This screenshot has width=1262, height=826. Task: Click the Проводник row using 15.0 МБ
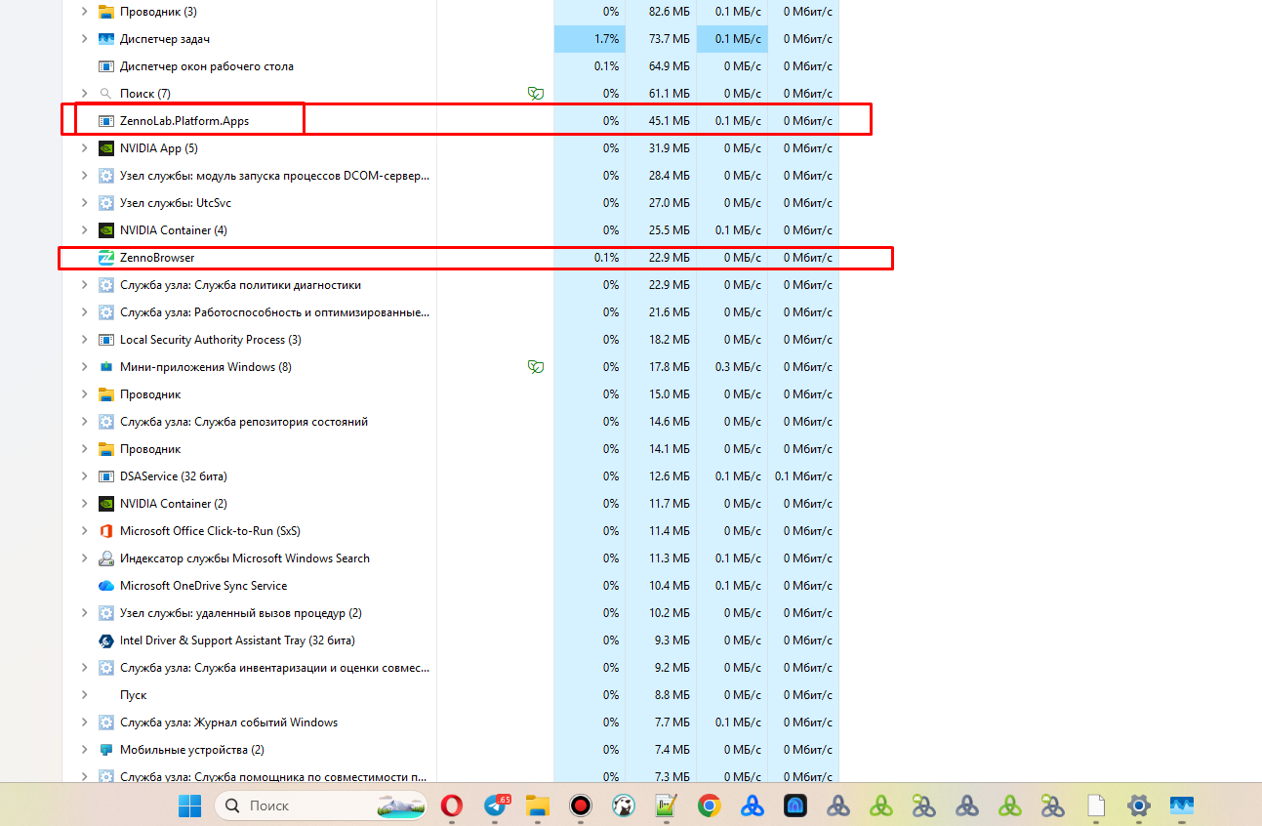(450, 394)
